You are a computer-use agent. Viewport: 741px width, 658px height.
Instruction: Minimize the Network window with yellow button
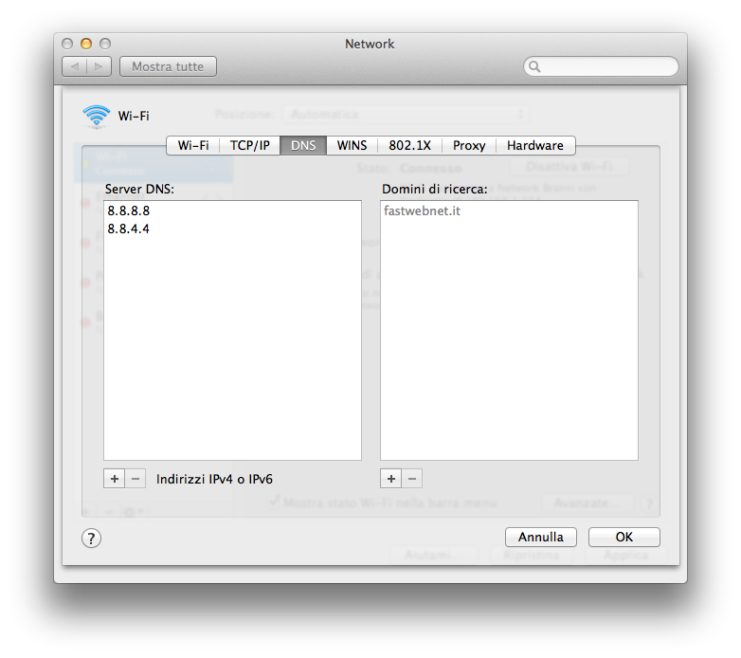(86, 44)
